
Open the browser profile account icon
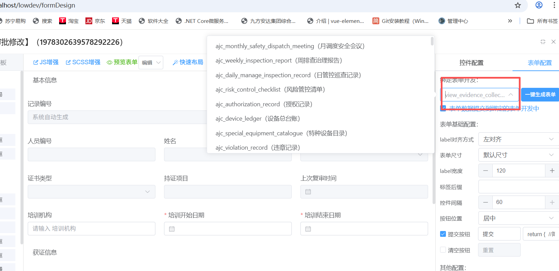[539, 5]
